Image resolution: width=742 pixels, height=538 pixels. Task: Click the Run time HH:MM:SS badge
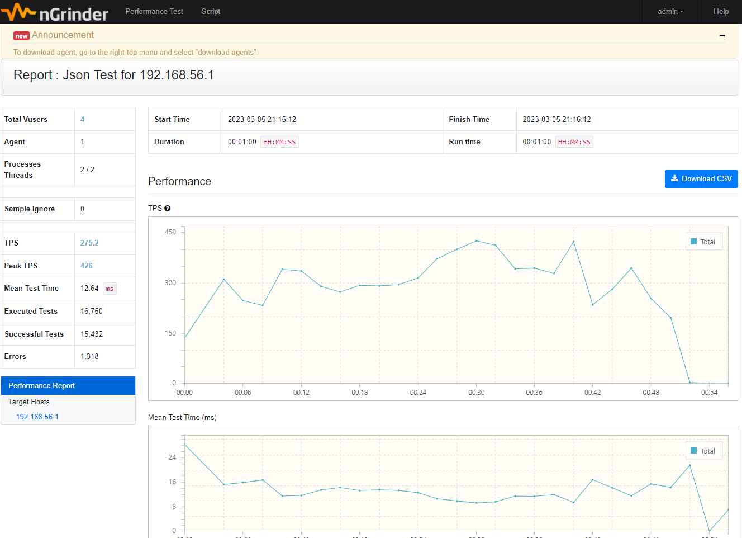pos(574,142)
